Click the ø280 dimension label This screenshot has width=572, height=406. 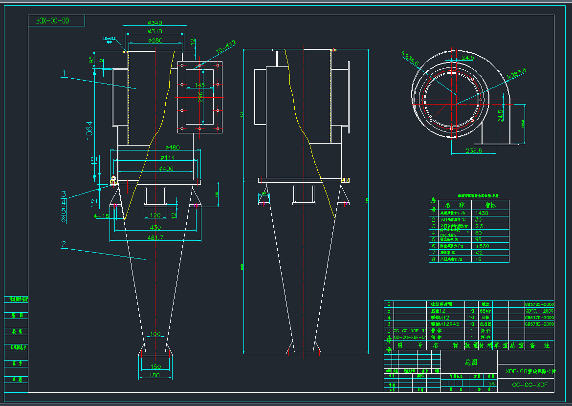[x=154, y=41]
